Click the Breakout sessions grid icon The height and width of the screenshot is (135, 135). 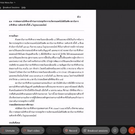point(85,130)
